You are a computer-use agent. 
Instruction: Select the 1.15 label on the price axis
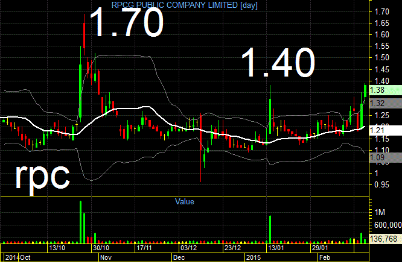pyautogui.click(x=381, y=139)
